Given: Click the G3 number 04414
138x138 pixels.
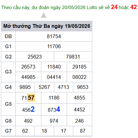Looking at the screenshot, I should 54,77.
